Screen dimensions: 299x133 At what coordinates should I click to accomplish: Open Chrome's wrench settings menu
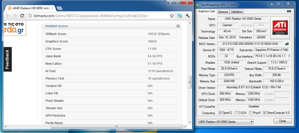tap(188, 16)
